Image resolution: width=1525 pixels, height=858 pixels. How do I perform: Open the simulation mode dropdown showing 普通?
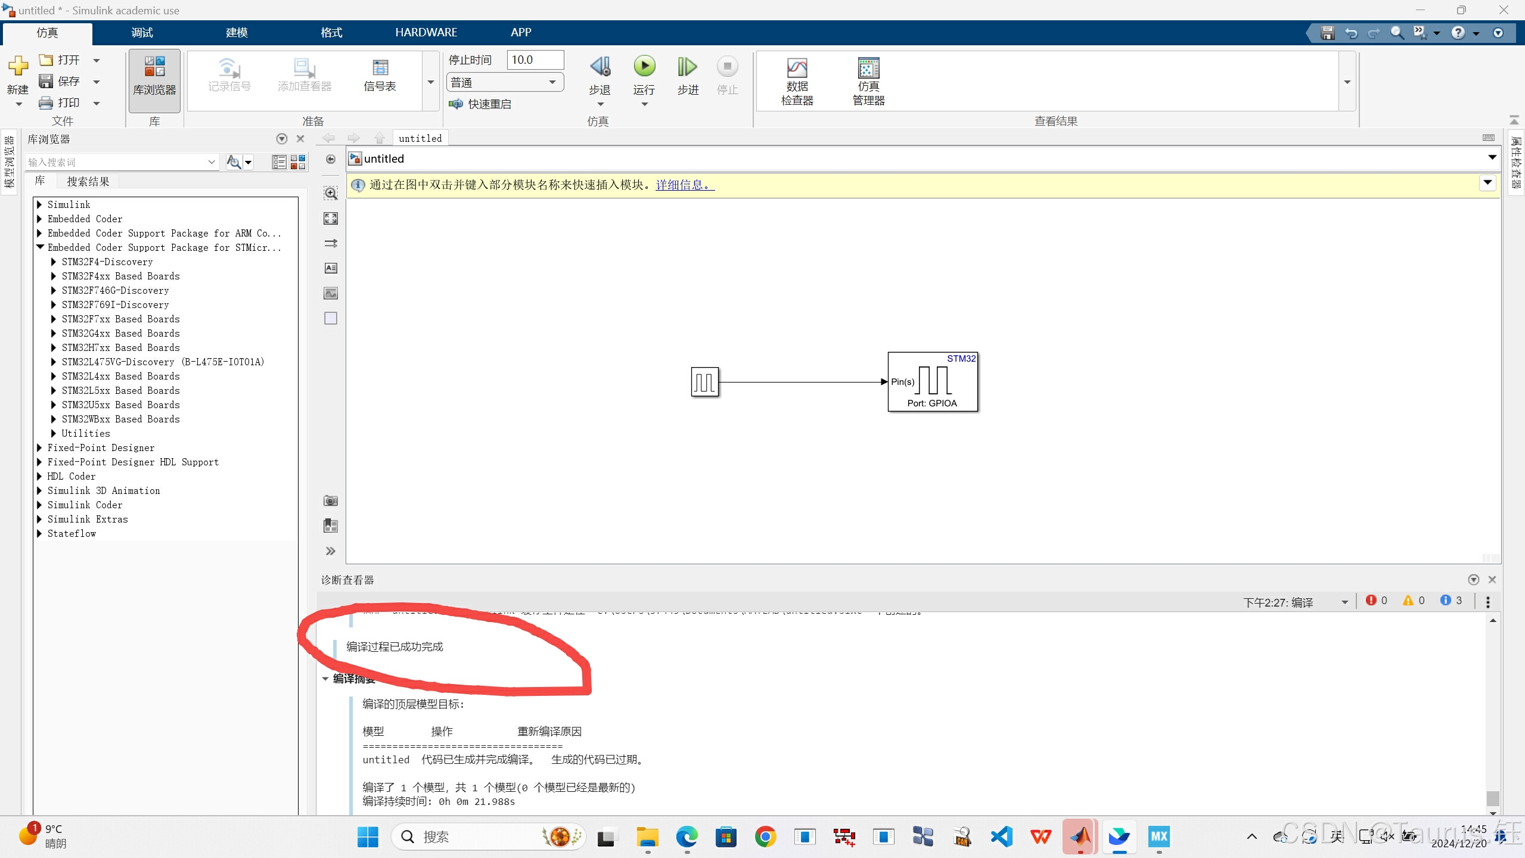(x=552, y=82)
